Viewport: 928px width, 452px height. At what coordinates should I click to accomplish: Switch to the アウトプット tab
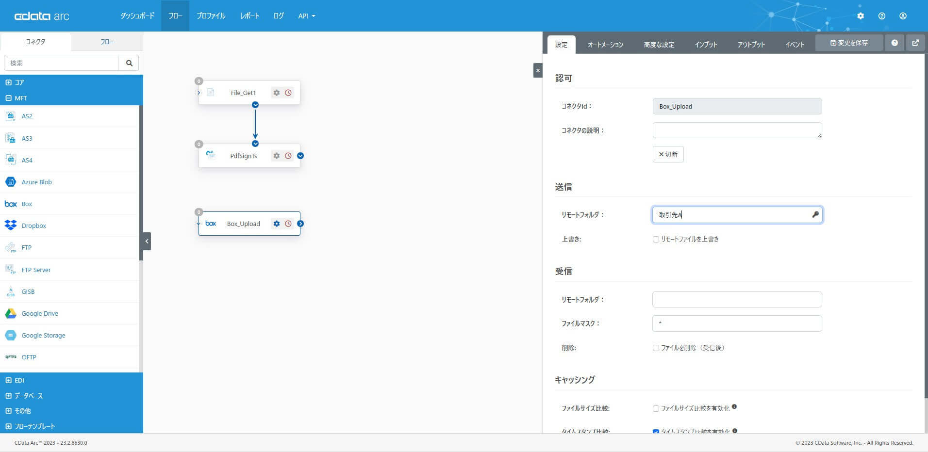(x=751, y=45)
